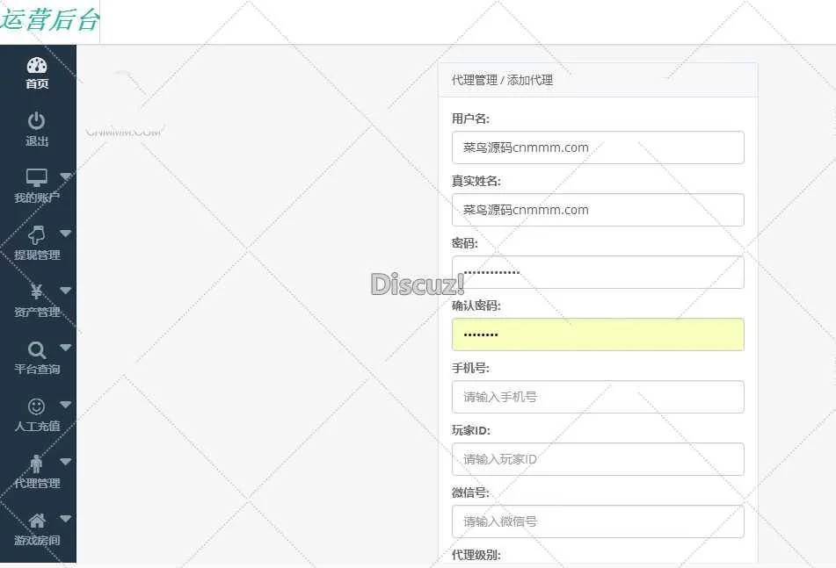Click into the 真实姓名 text field
Image resolution: width=836 pixels, height=568 pixels.
[598, 210]
